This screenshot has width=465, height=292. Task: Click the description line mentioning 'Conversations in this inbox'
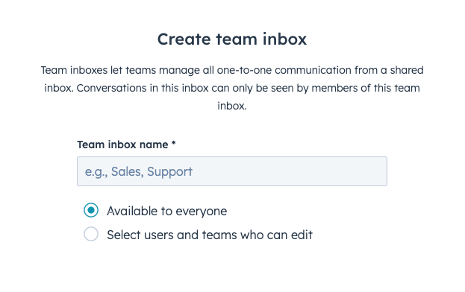(232, 88)
